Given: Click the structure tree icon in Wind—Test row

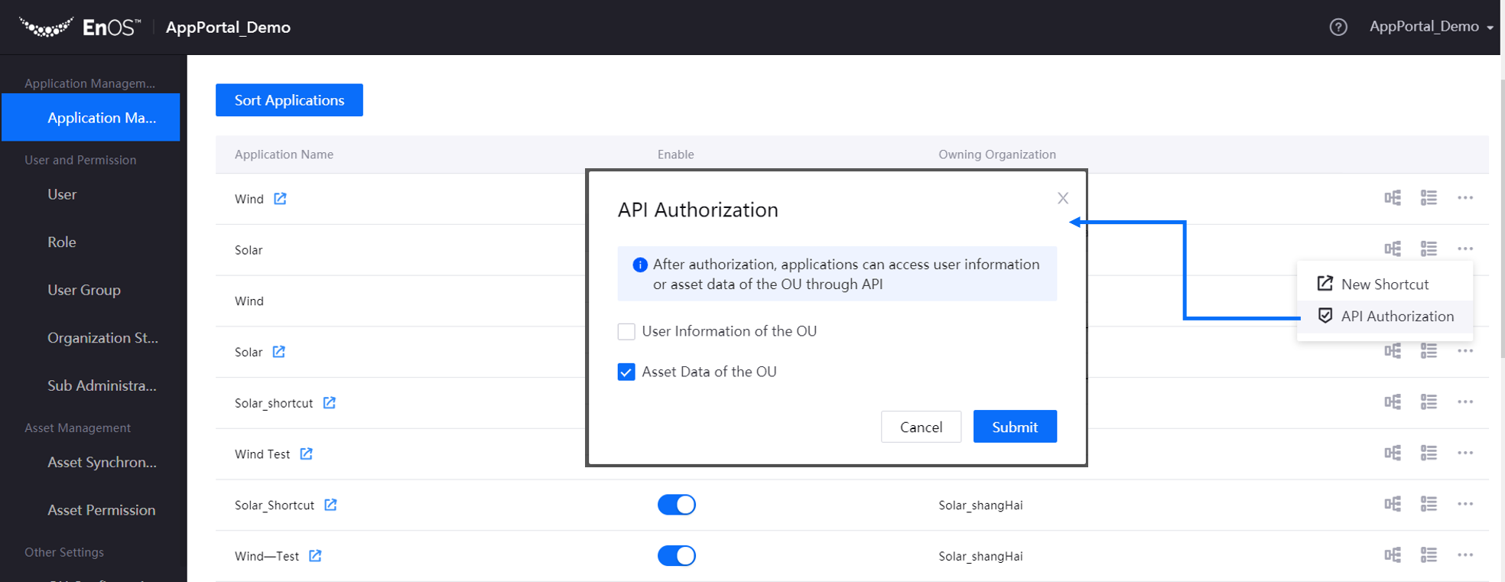Looking at the screenshot, I should [x=1392, y=555].
